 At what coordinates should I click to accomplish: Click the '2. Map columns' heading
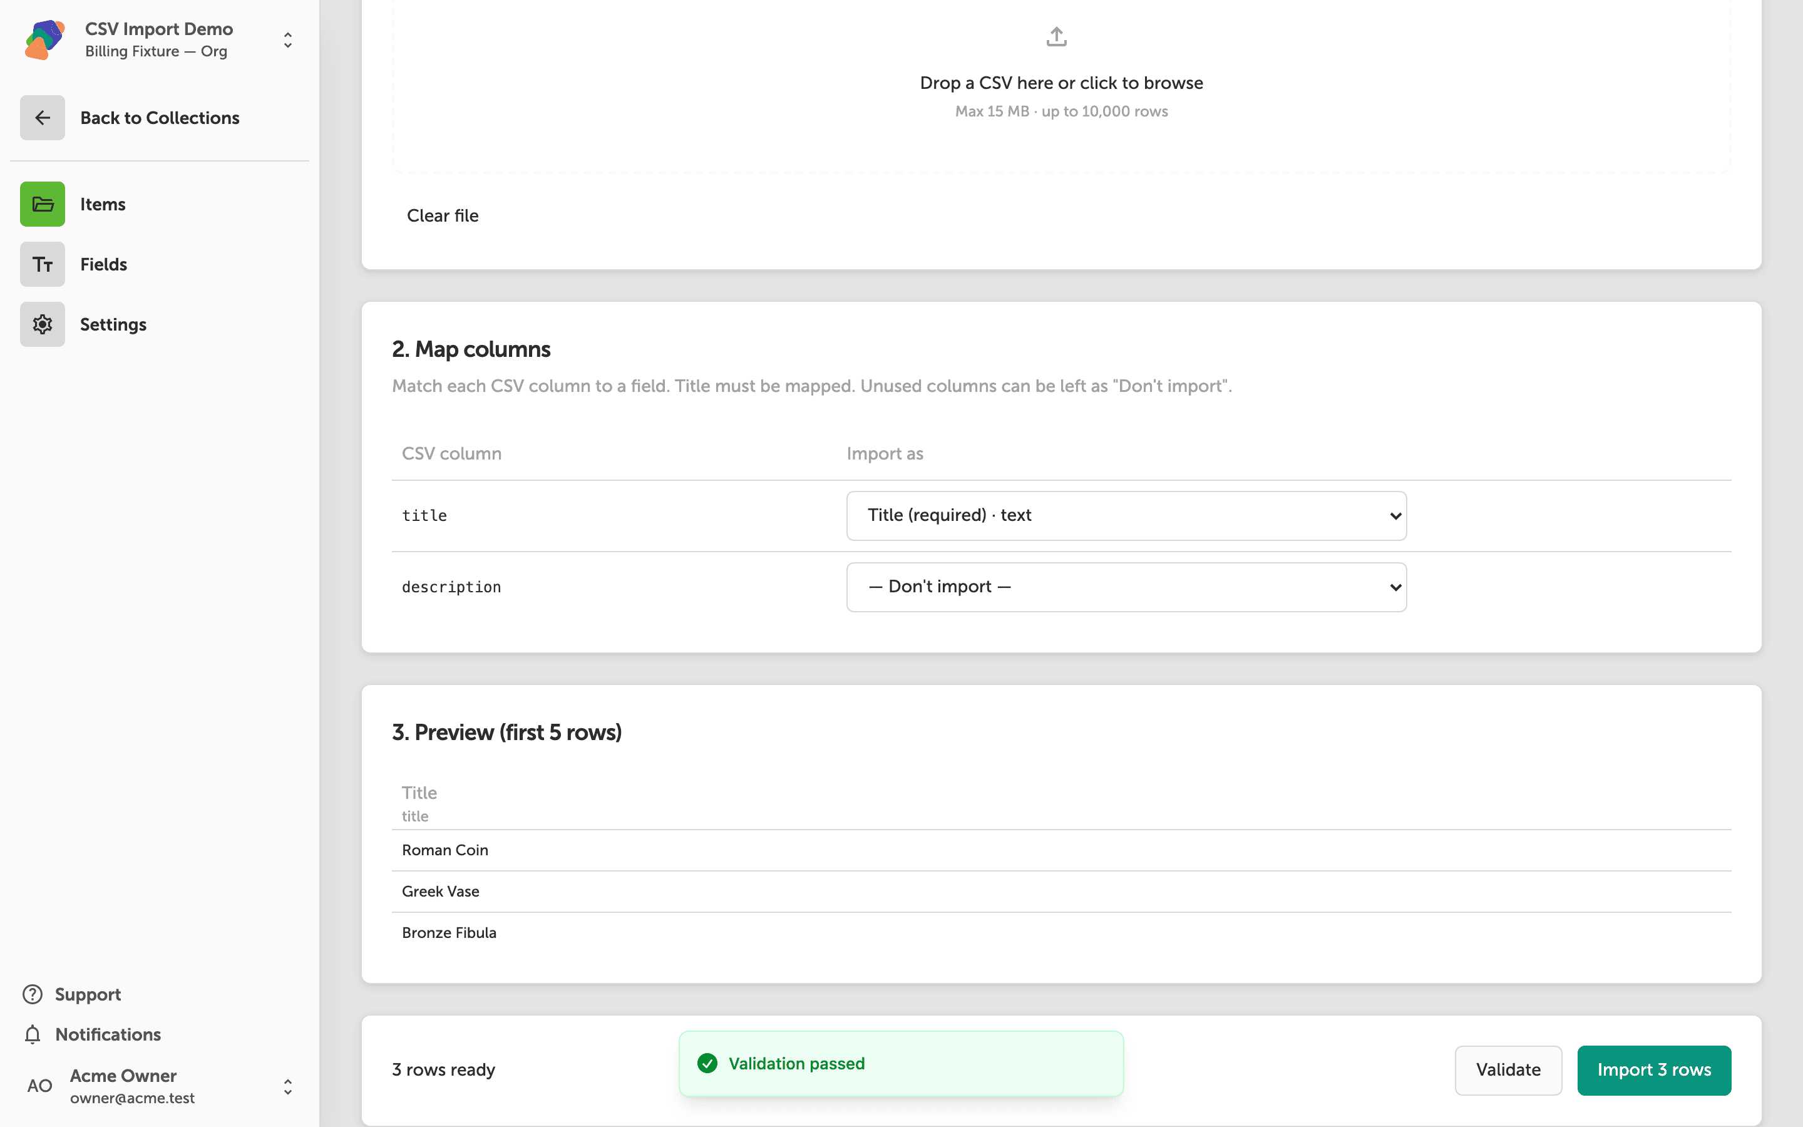[x=471, y=349]
